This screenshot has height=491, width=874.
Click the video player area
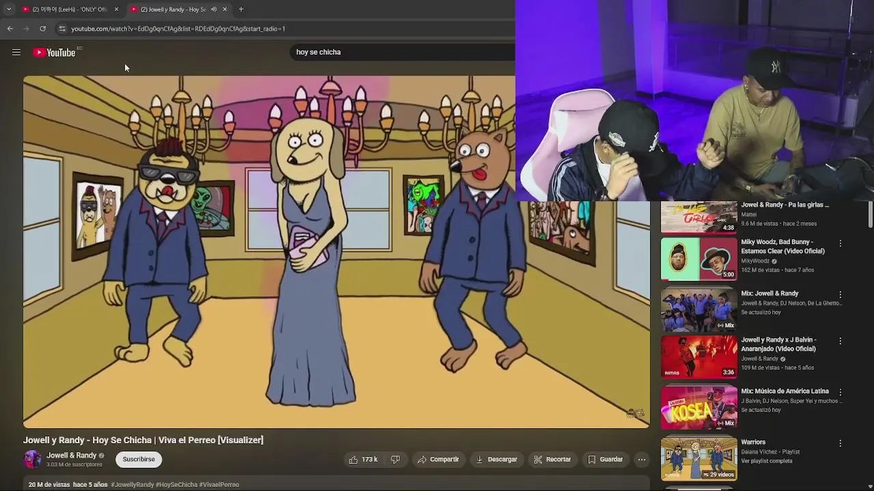pos(337,252)
